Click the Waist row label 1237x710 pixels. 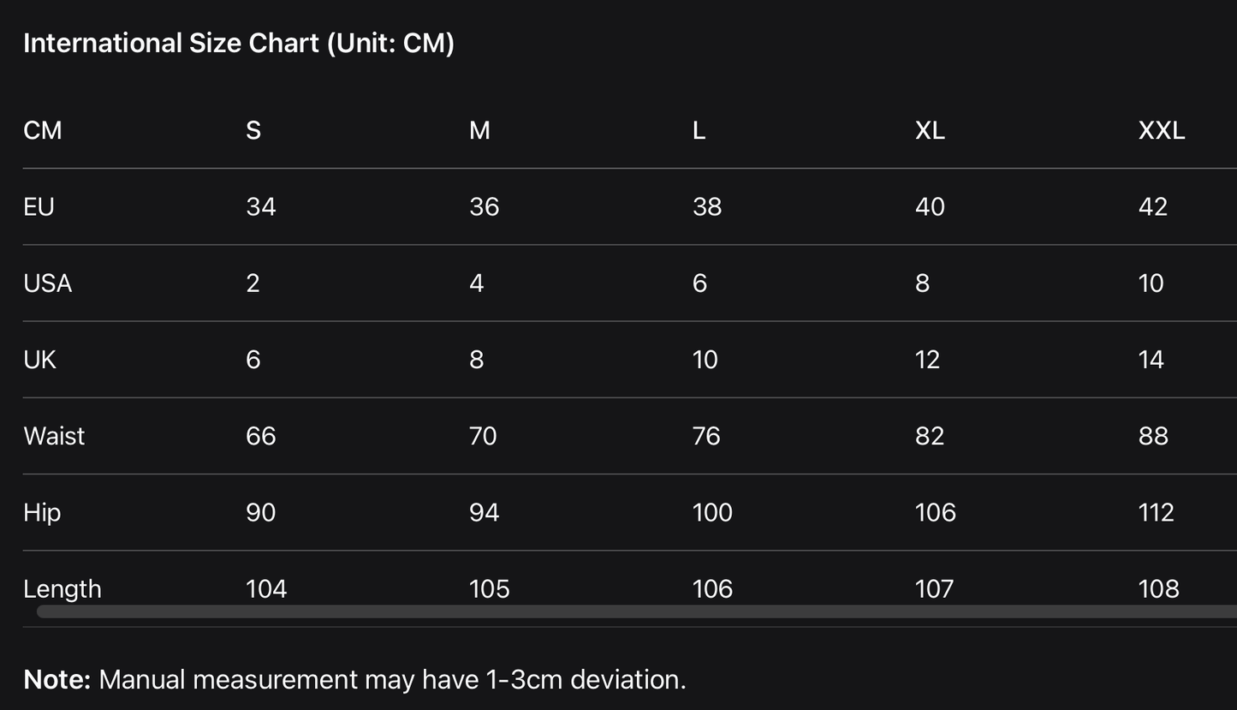[54, 436]
